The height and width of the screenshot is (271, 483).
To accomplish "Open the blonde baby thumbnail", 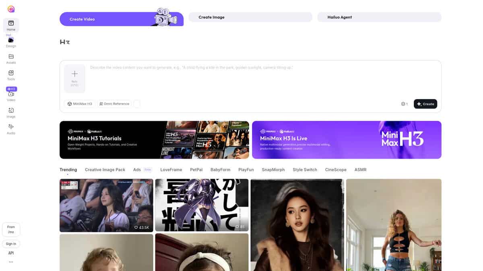I will (106, 253).
